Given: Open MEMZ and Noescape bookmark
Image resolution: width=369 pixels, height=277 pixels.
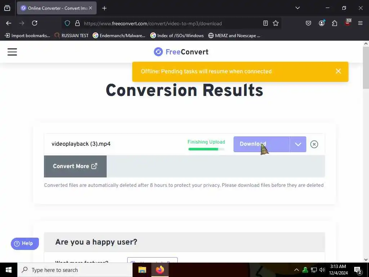Looking at the screenshot, I should (x=234, y=36).
